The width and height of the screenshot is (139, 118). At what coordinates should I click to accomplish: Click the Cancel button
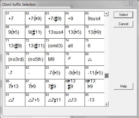(123, 24)
